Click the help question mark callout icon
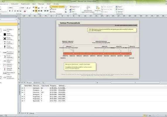Viewport: 167px width, 117px height. pos(90,30)
